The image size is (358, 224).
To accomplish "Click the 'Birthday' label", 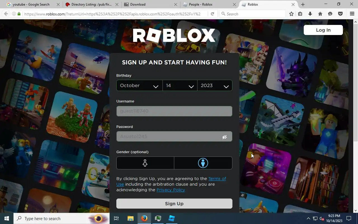I will pyautogui.click(x=124, y=75).
